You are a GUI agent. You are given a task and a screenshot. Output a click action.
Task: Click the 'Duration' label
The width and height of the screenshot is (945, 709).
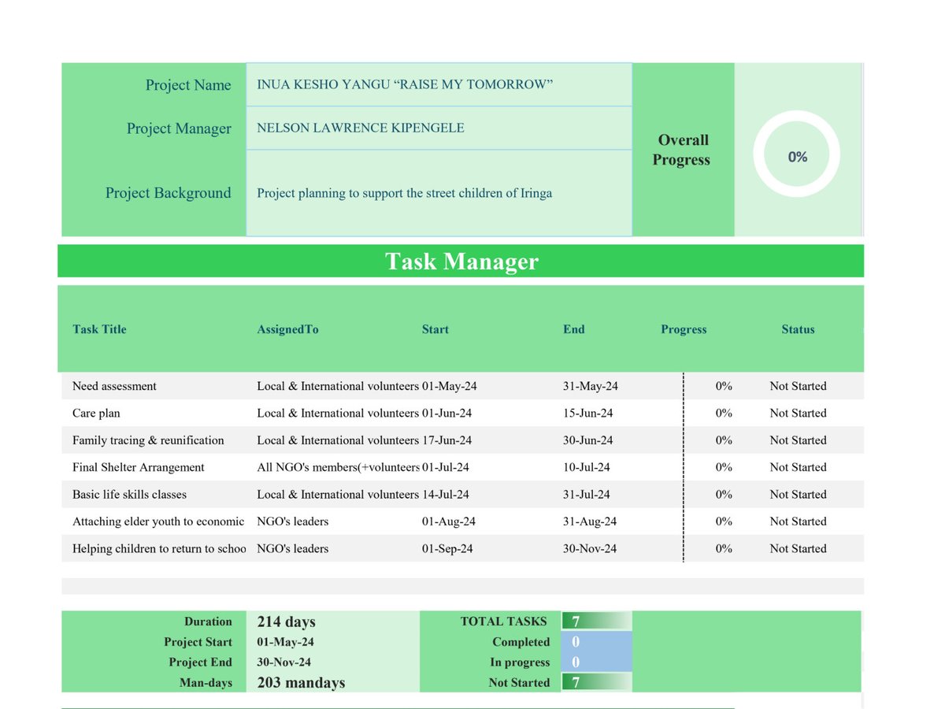point(208,622)
